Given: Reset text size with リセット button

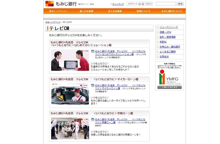Looking at the screenshot, I should [x=149, y=4].
